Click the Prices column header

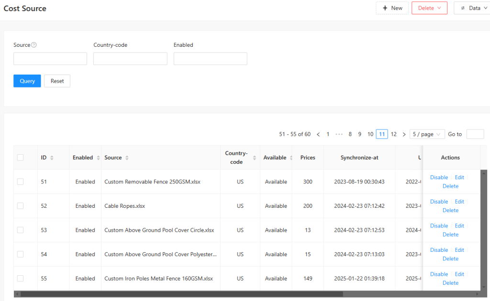click(308, 158)
